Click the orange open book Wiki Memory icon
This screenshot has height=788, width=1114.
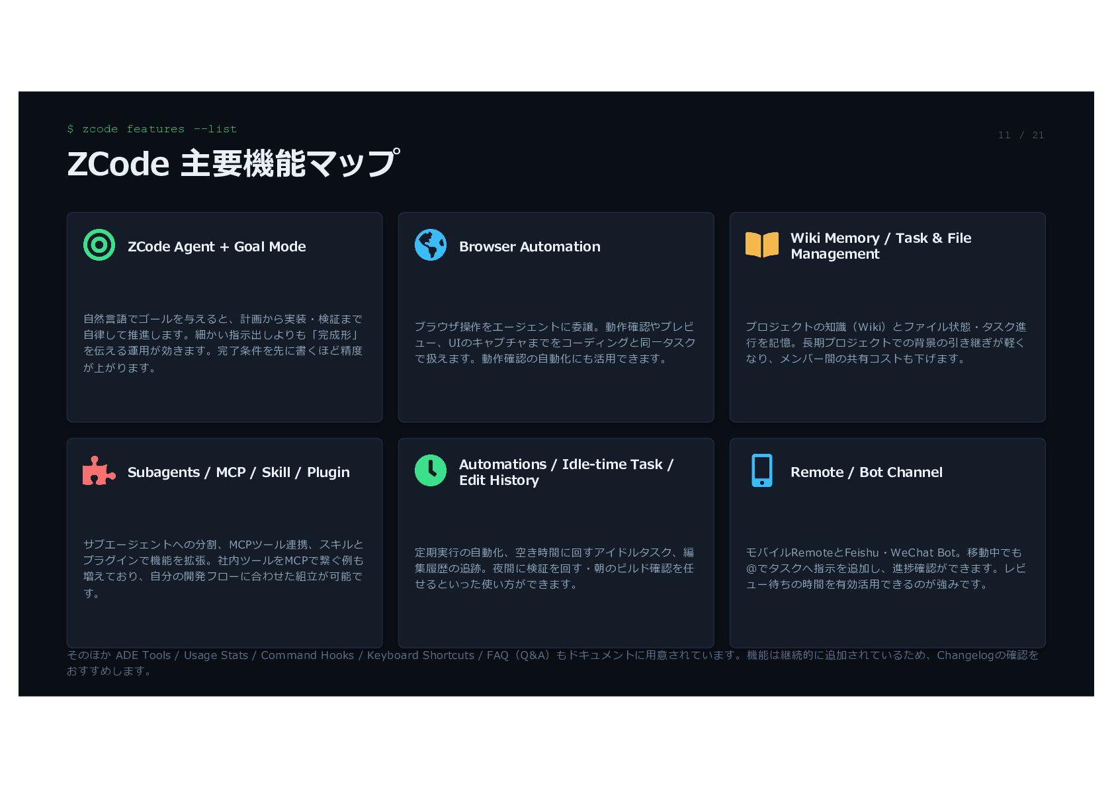[762, 245]
